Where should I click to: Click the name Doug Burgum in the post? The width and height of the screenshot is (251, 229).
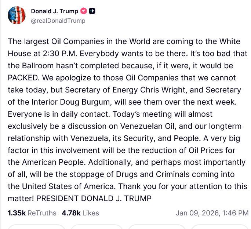point(83,102)
